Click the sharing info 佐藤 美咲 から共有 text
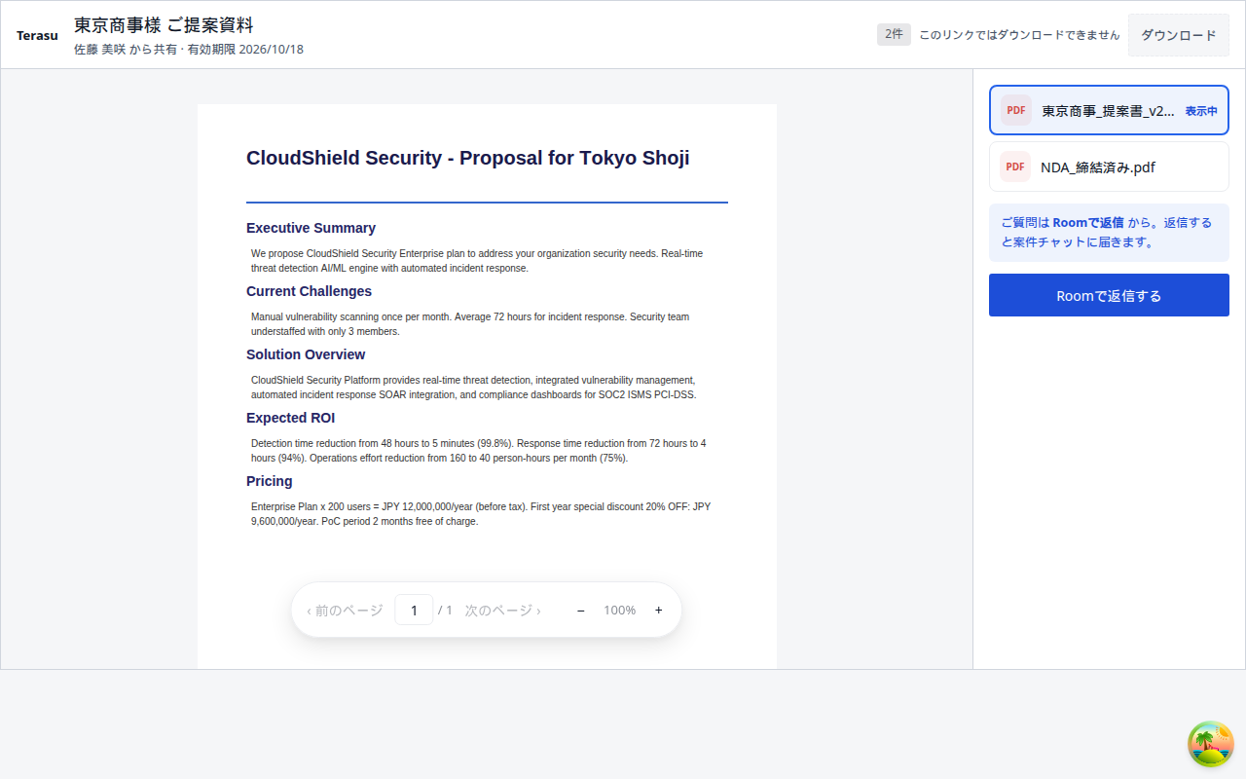1246x779 pixels. pyautogui.click(x=125, y=49)
